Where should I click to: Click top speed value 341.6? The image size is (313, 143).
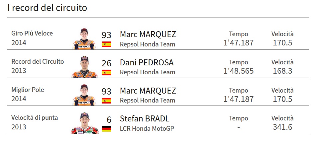point(282,127)
